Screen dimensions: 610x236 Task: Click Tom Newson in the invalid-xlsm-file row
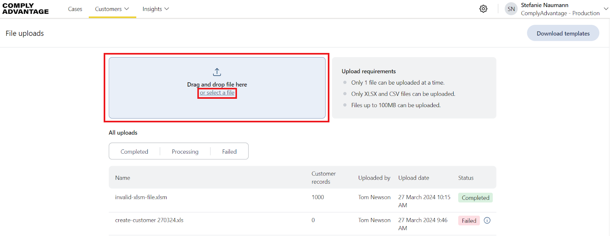pyautogui.click(x=374, y=197)
